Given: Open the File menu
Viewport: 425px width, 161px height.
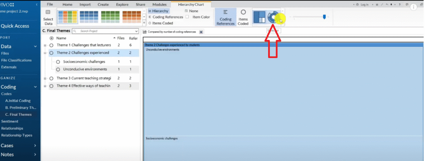Looking at the screenshot, I should (x=50, y=5).
